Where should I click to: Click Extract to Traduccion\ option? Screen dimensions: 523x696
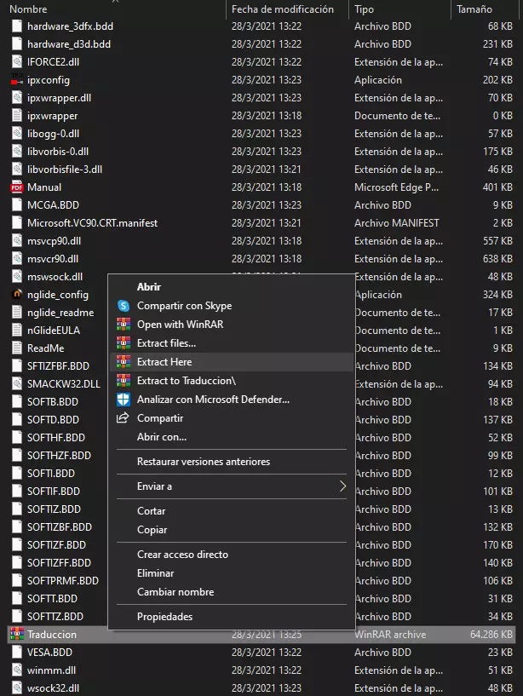pos(186,381)
